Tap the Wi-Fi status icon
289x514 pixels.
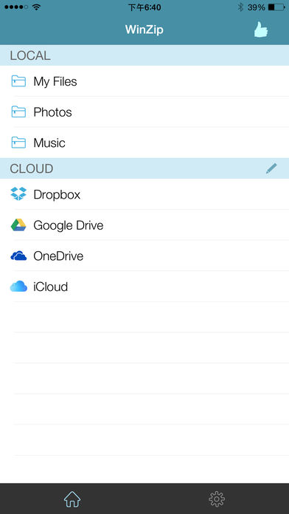(x=36, y=7)
